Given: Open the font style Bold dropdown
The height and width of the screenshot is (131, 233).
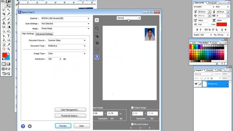Looking at the screenshot, I should point(222,7).
